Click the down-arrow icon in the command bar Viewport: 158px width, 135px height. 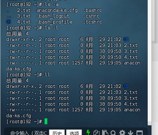point(131,133)
